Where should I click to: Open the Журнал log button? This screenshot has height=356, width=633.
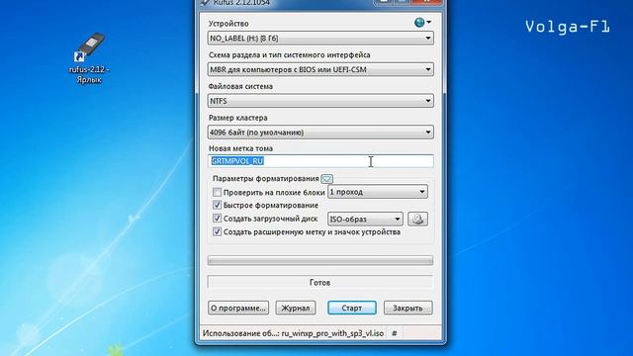click(296, 308)
